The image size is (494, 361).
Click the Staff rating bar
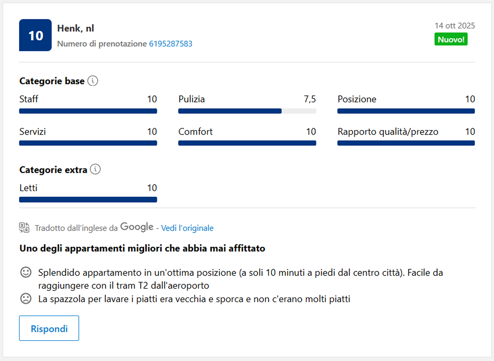point(88,111)
